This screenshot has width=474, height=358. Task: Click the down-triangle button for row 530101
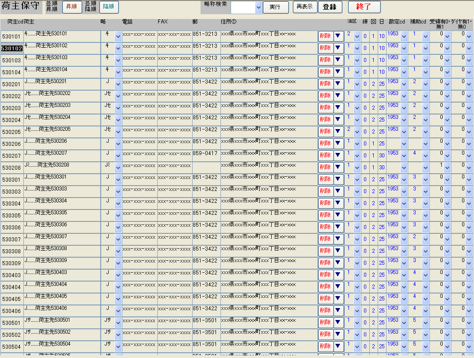338,36
